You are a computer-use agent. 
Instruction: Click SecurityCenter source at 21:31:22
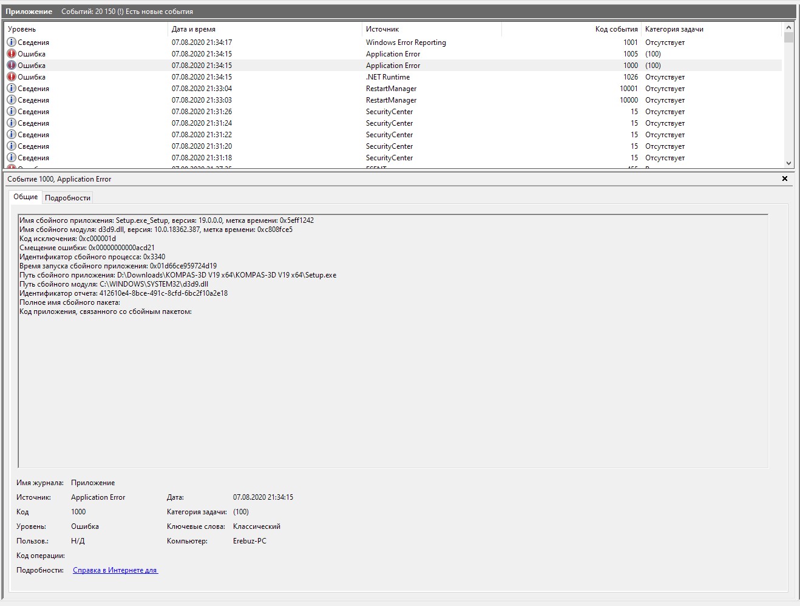click(389, 135)
